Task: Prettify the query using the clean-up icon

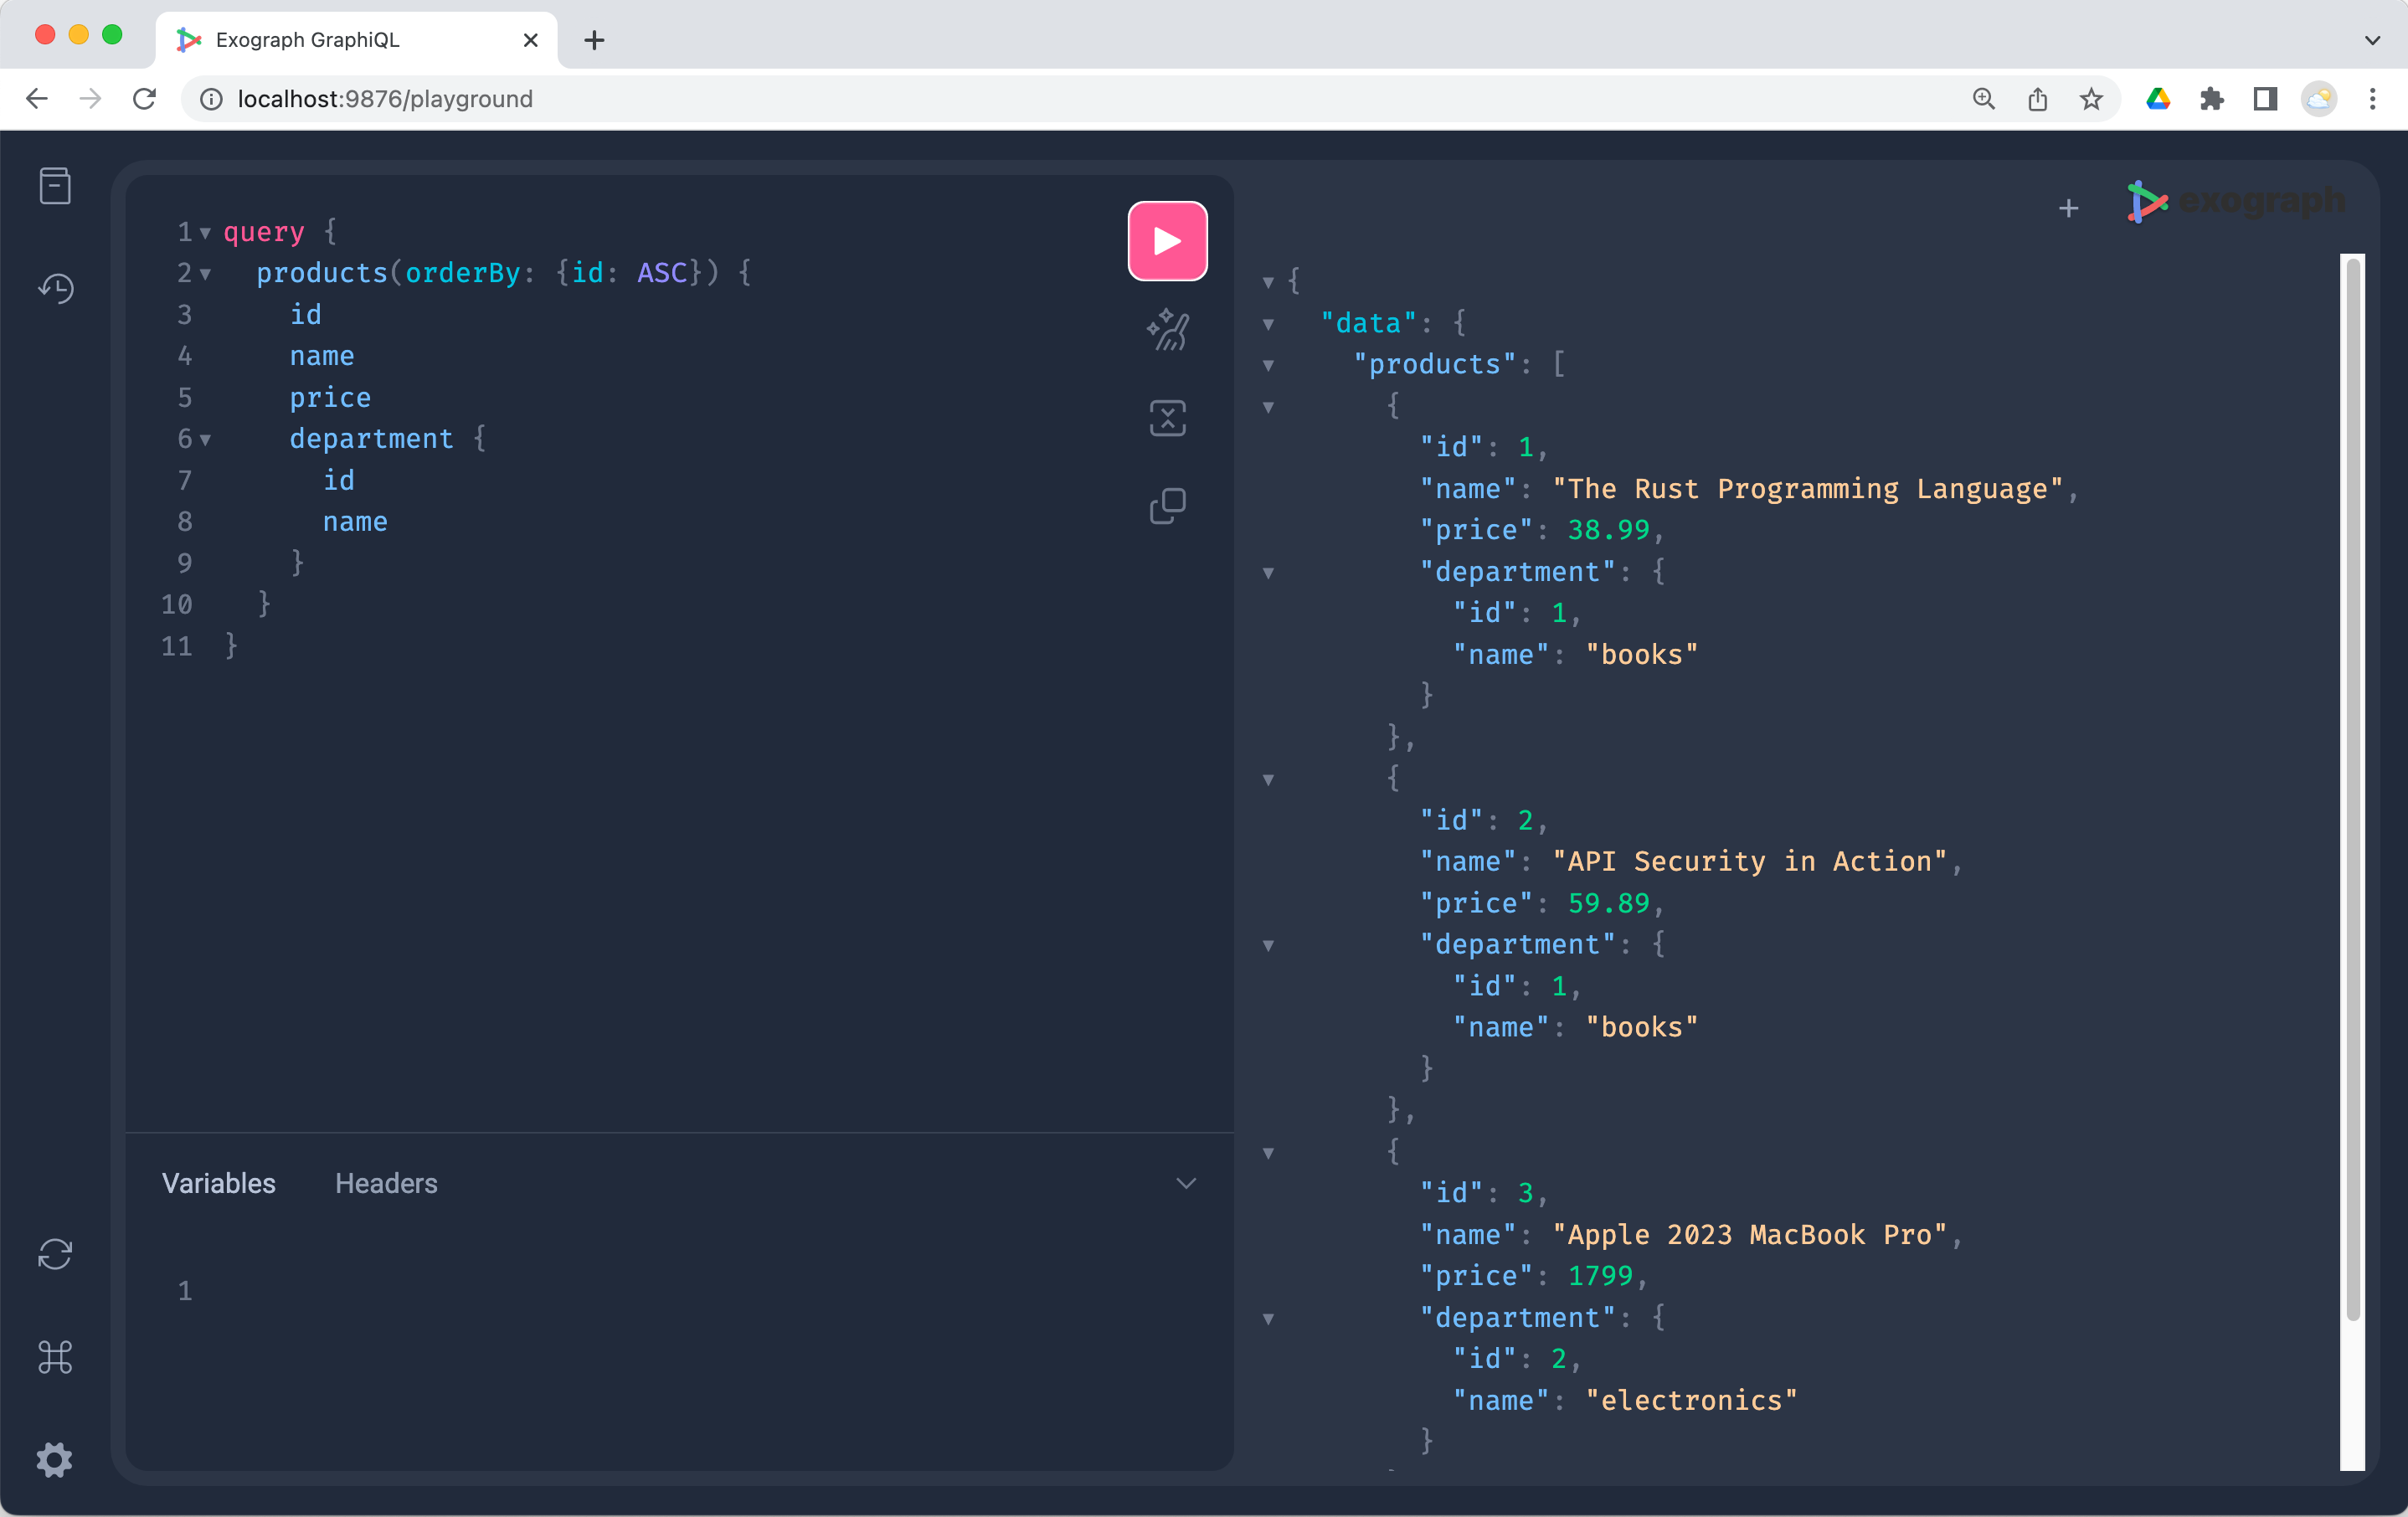Action: click(x=1166, y=330)
